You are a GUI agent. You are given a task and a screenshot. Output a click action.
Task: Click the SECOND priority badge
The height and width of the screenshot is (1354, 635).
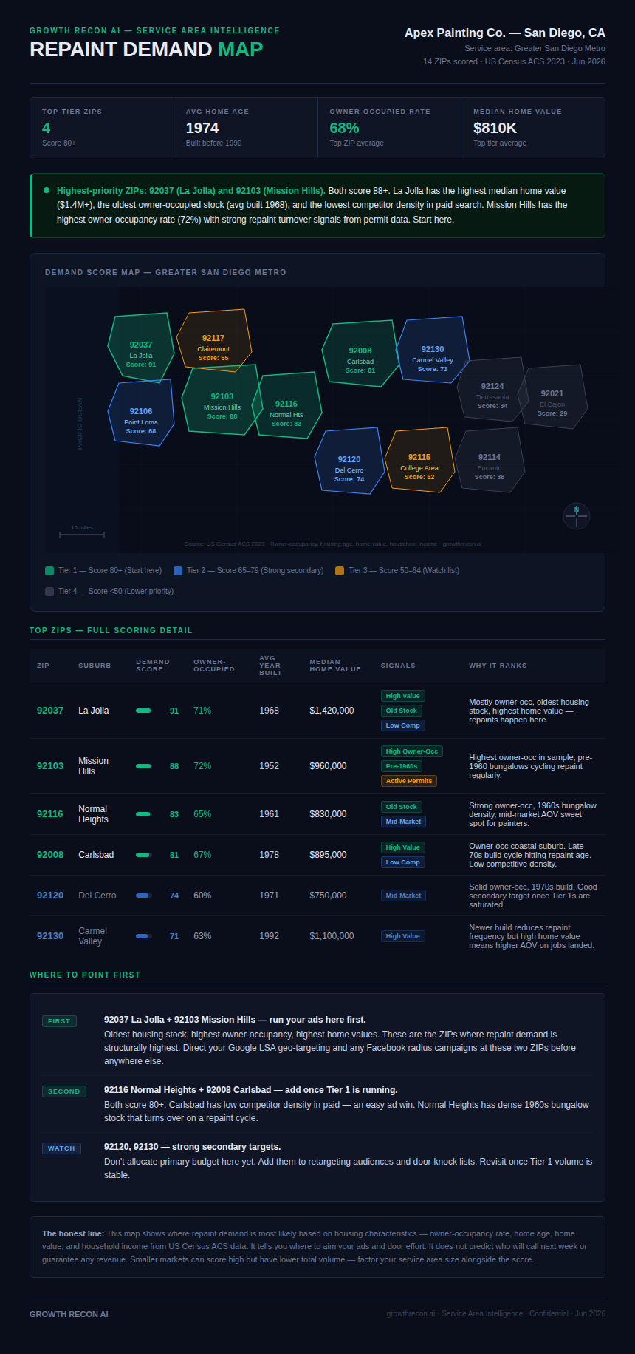(64, 1091)
